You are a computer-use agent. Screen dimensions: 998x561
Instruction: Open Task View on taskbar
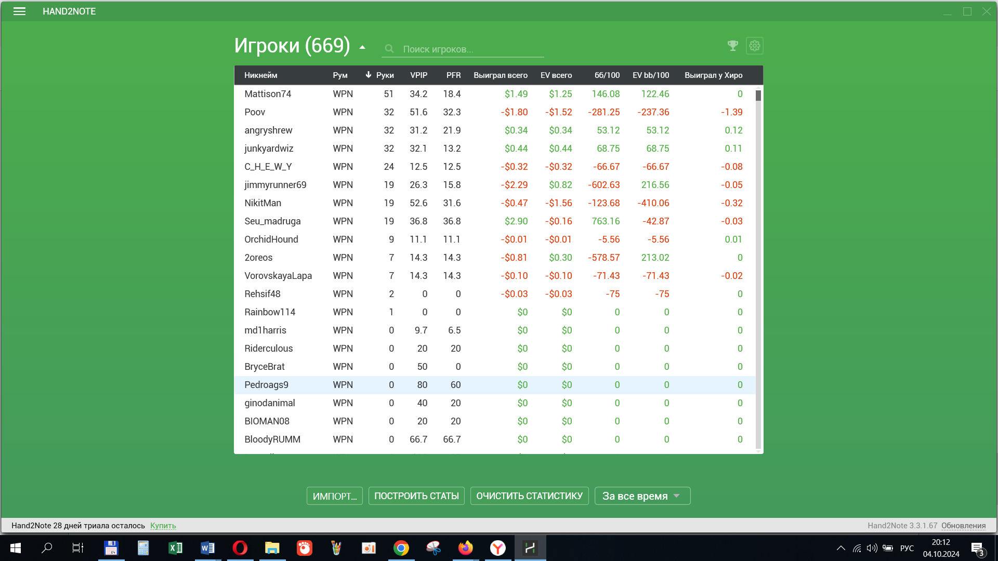tap(78, 548)
